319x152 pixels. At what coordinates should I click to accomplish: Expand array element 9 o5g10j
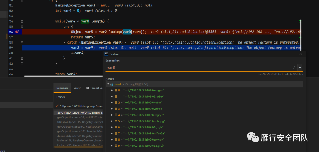pyautogui.click(x=111, y=146)
